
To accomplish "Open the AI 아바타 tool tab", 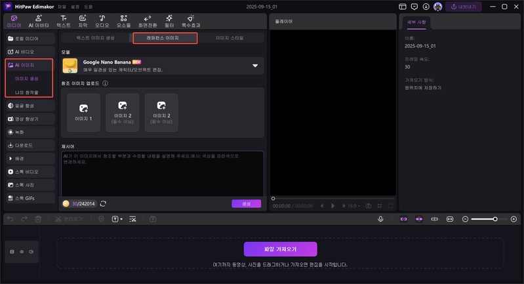I will [39, 20].
